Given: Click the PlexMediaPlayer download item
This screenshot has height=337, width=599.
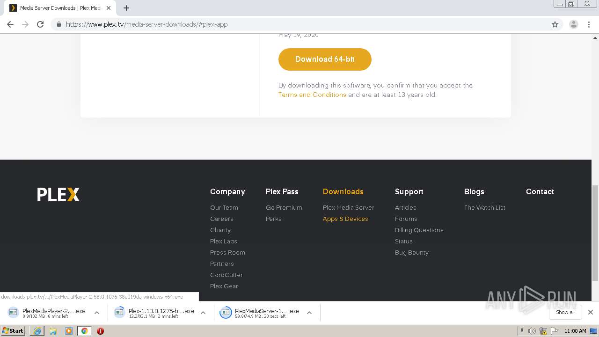Looking at the screenshot, I should 47,313.
